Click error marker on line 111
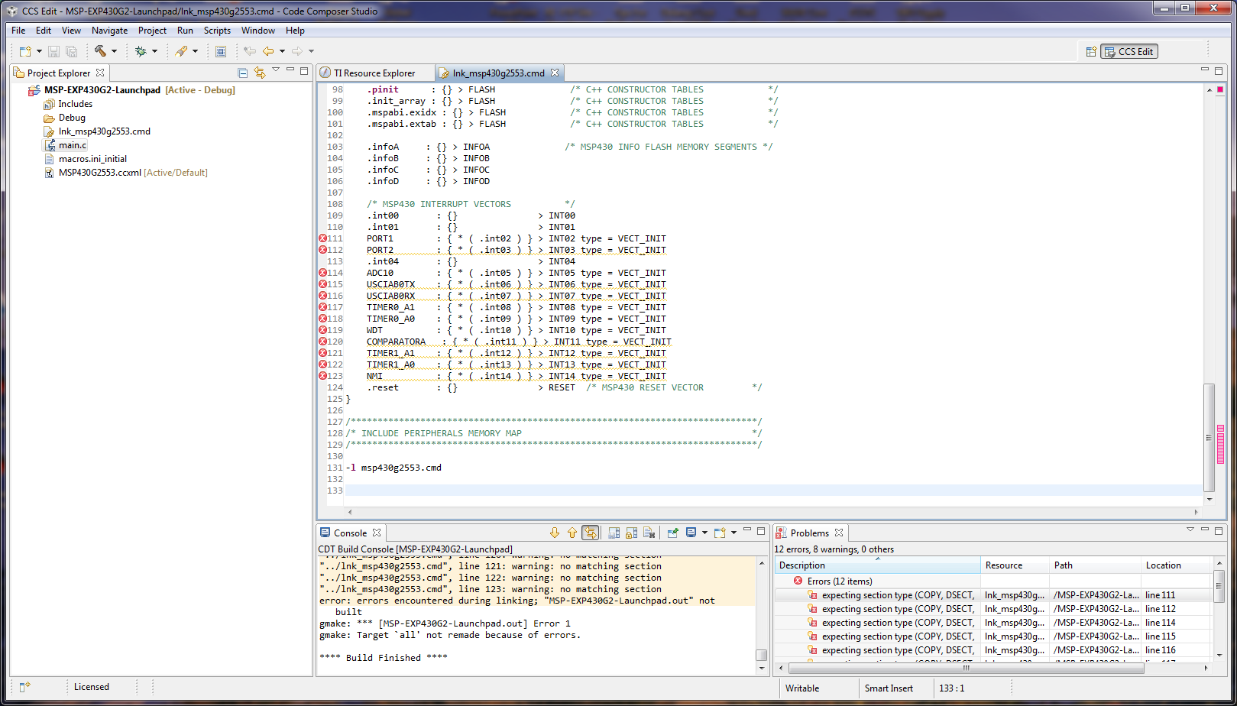 coord(322,238)
